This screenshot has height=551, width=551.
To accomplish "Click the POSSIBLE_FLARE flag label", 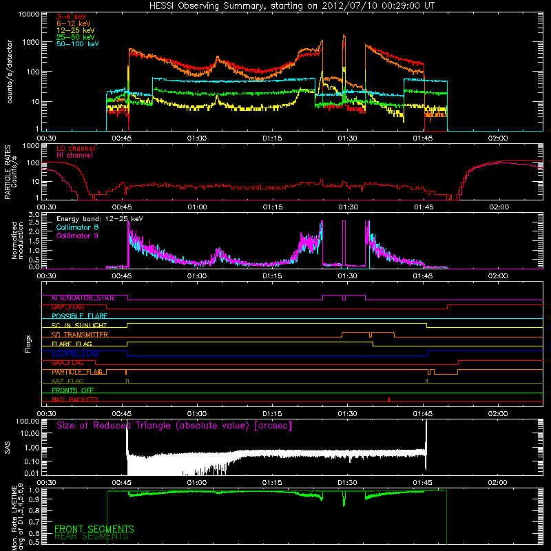I will point(79,316).
